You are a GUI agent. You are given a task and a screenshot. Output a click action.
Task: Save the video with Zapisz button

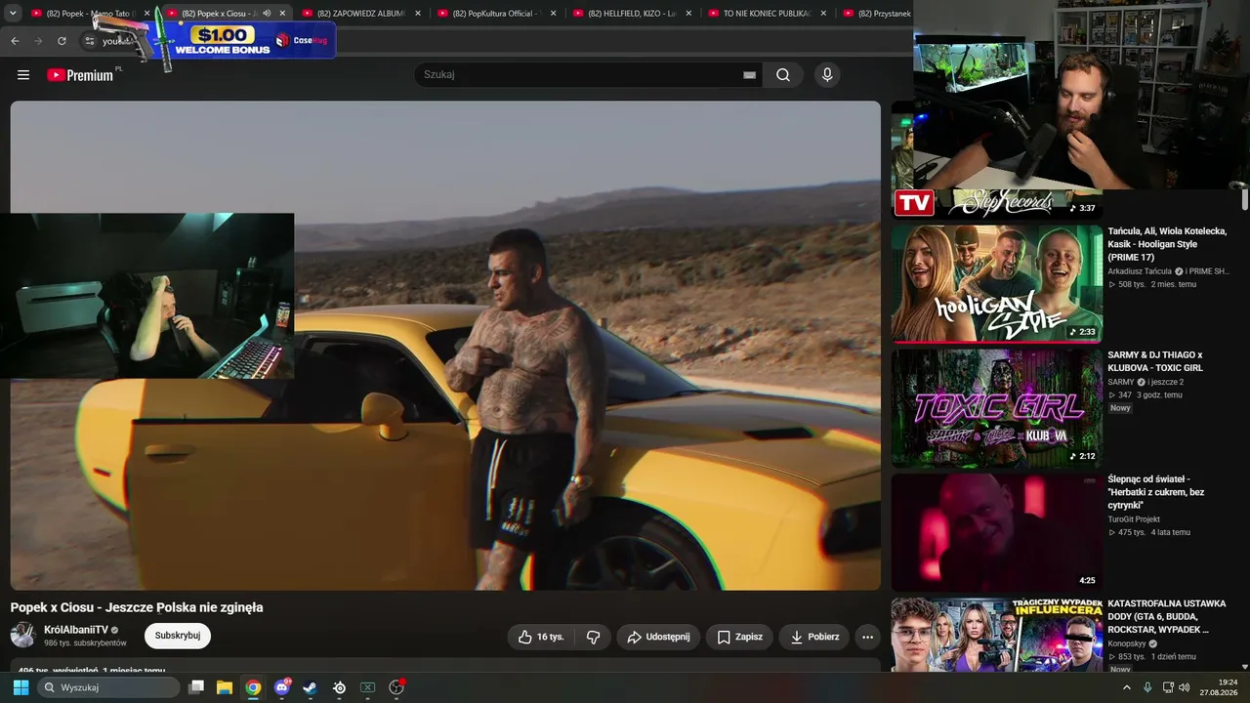pos(739,637)
